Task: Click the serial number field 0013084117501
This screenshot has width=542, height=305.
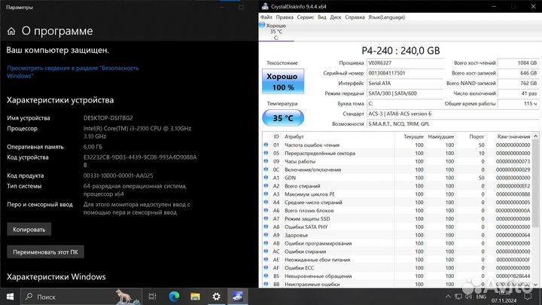Action: click(404, 73)
